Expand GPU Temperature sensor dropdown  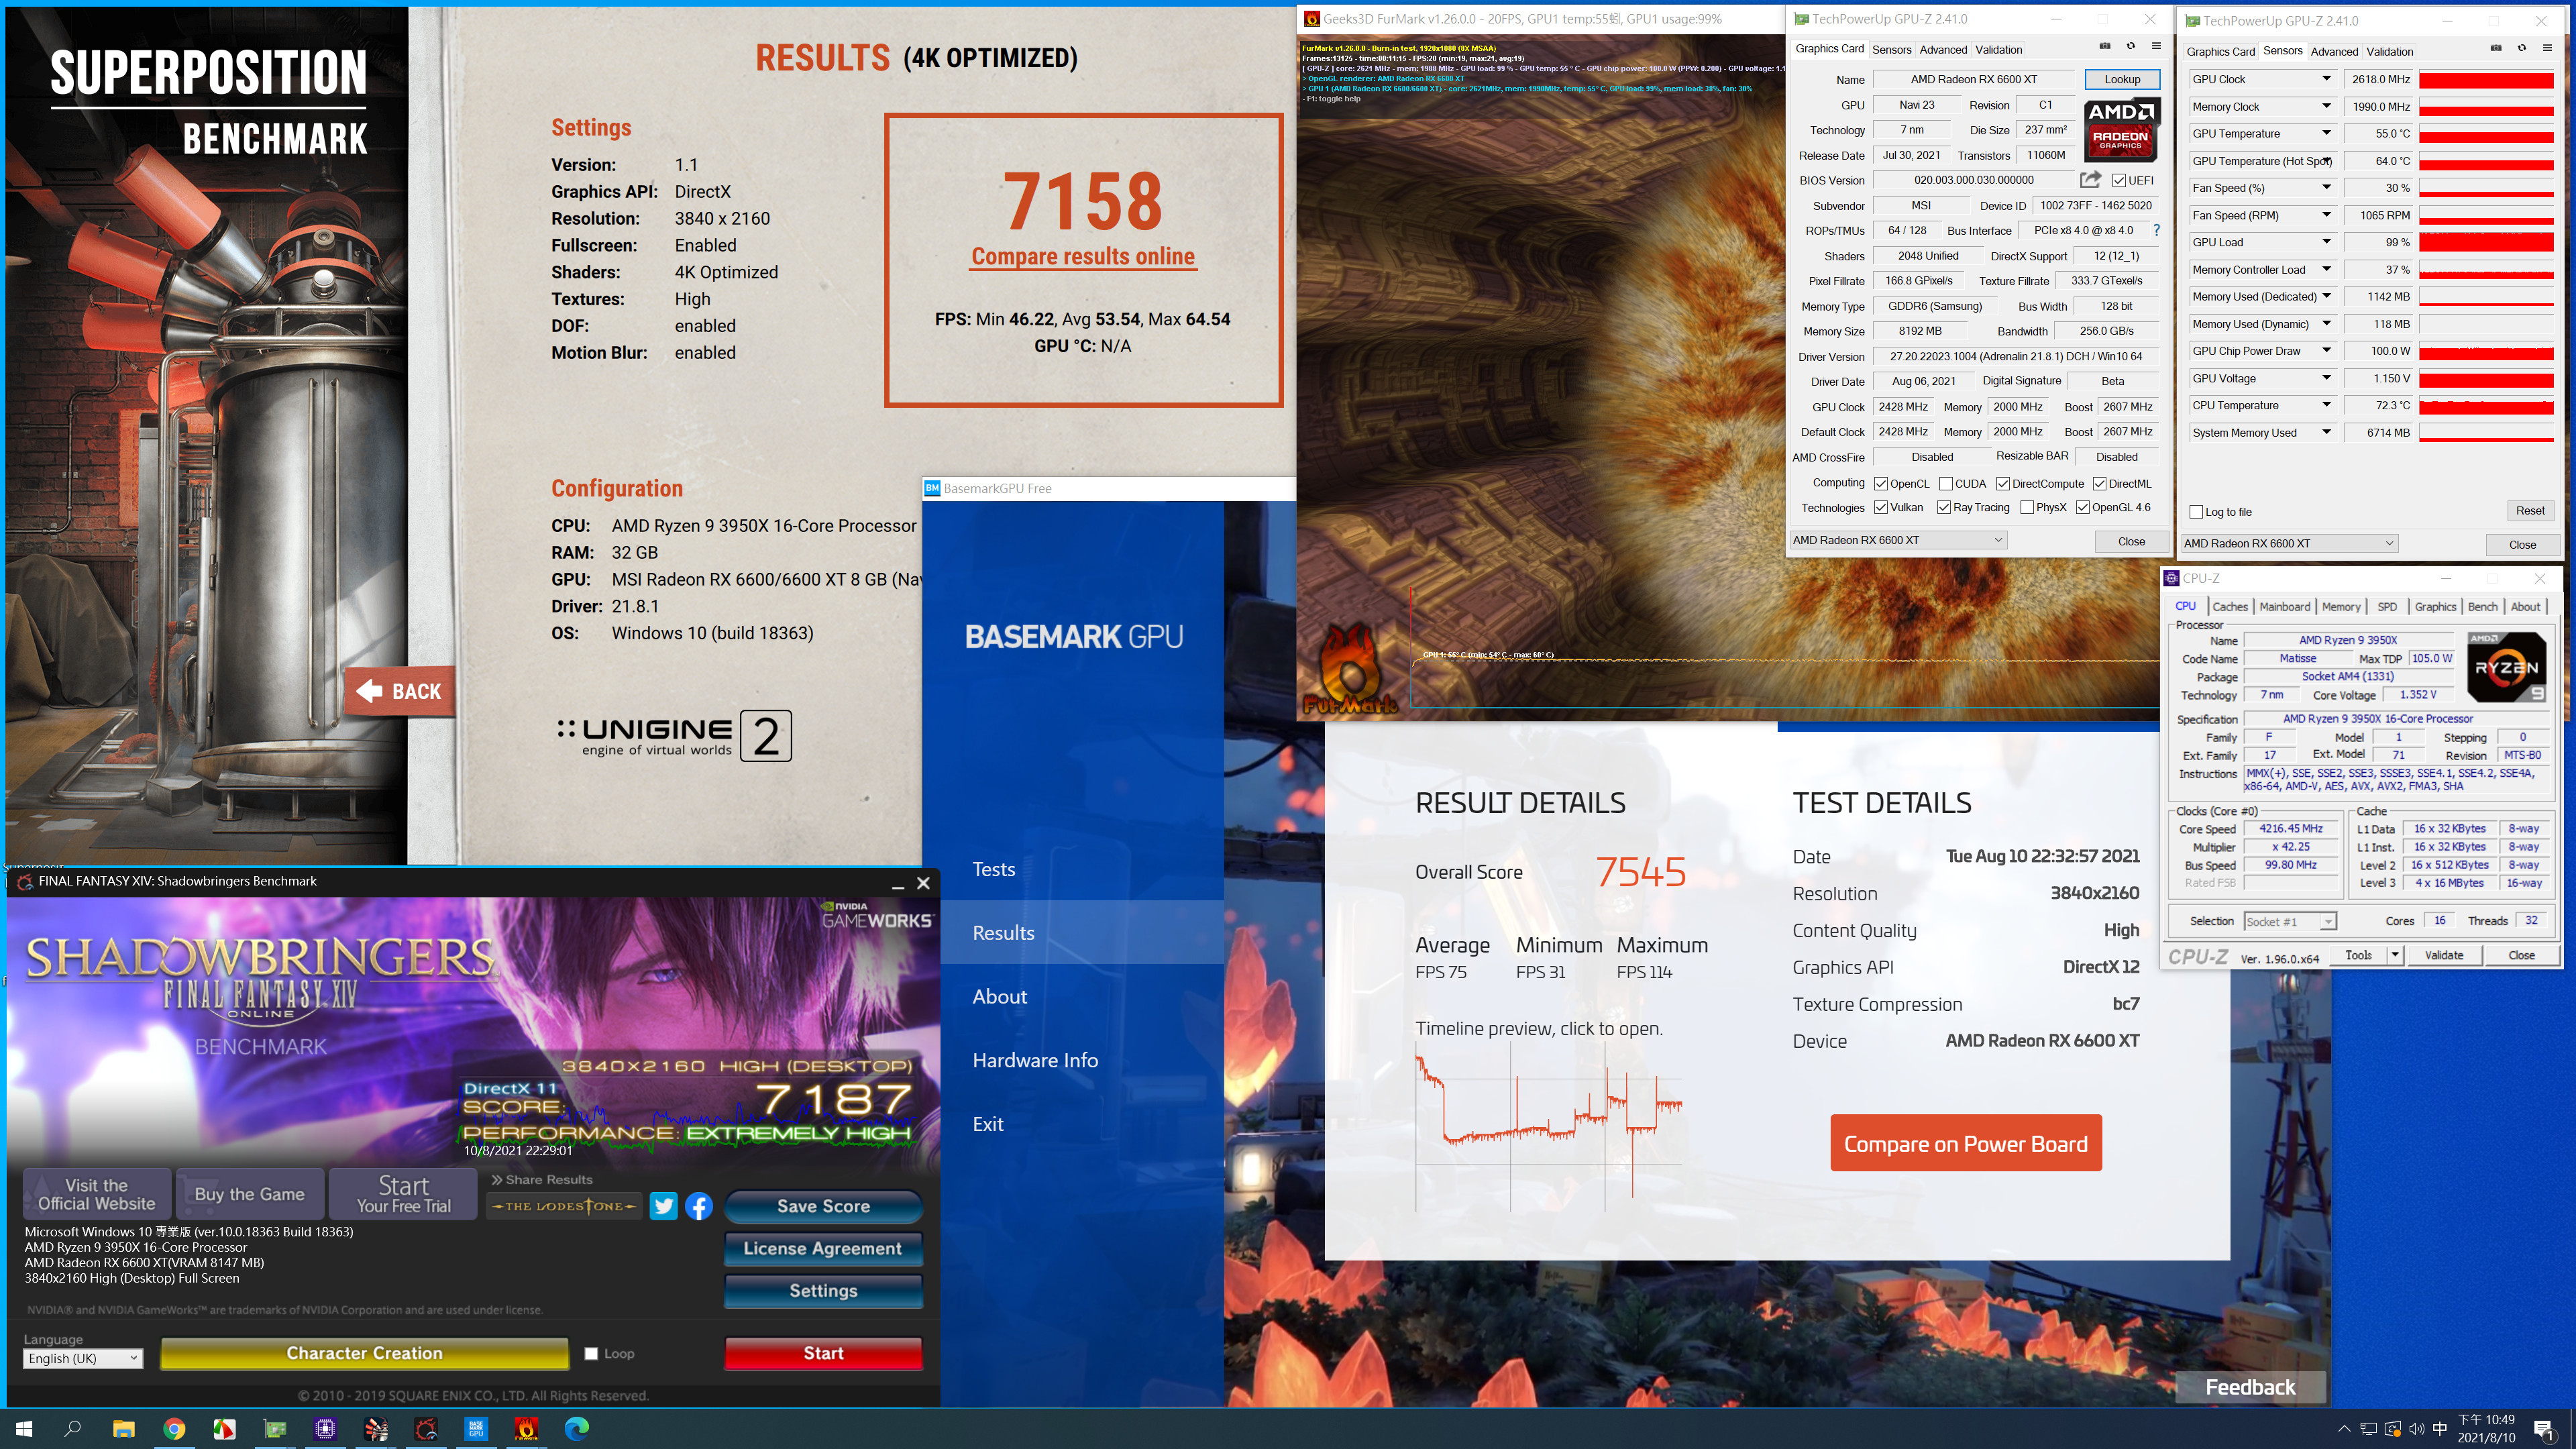[2326, 133]
